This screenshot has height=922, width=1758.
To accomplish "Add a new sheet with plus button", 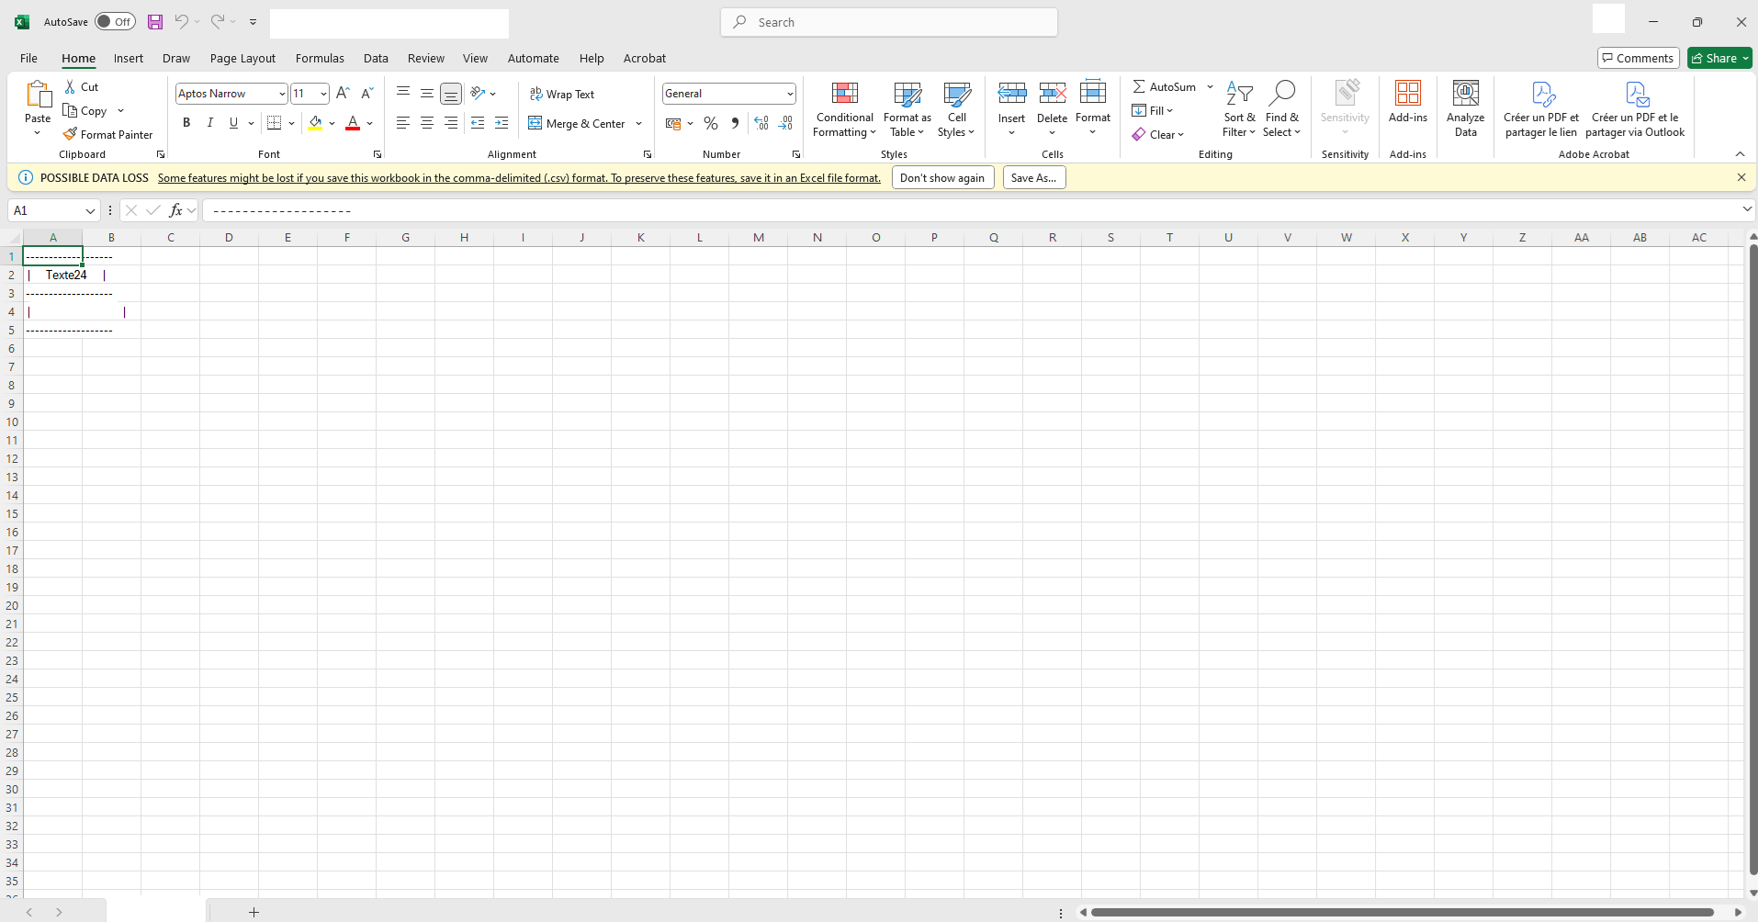I will (254, 912).
